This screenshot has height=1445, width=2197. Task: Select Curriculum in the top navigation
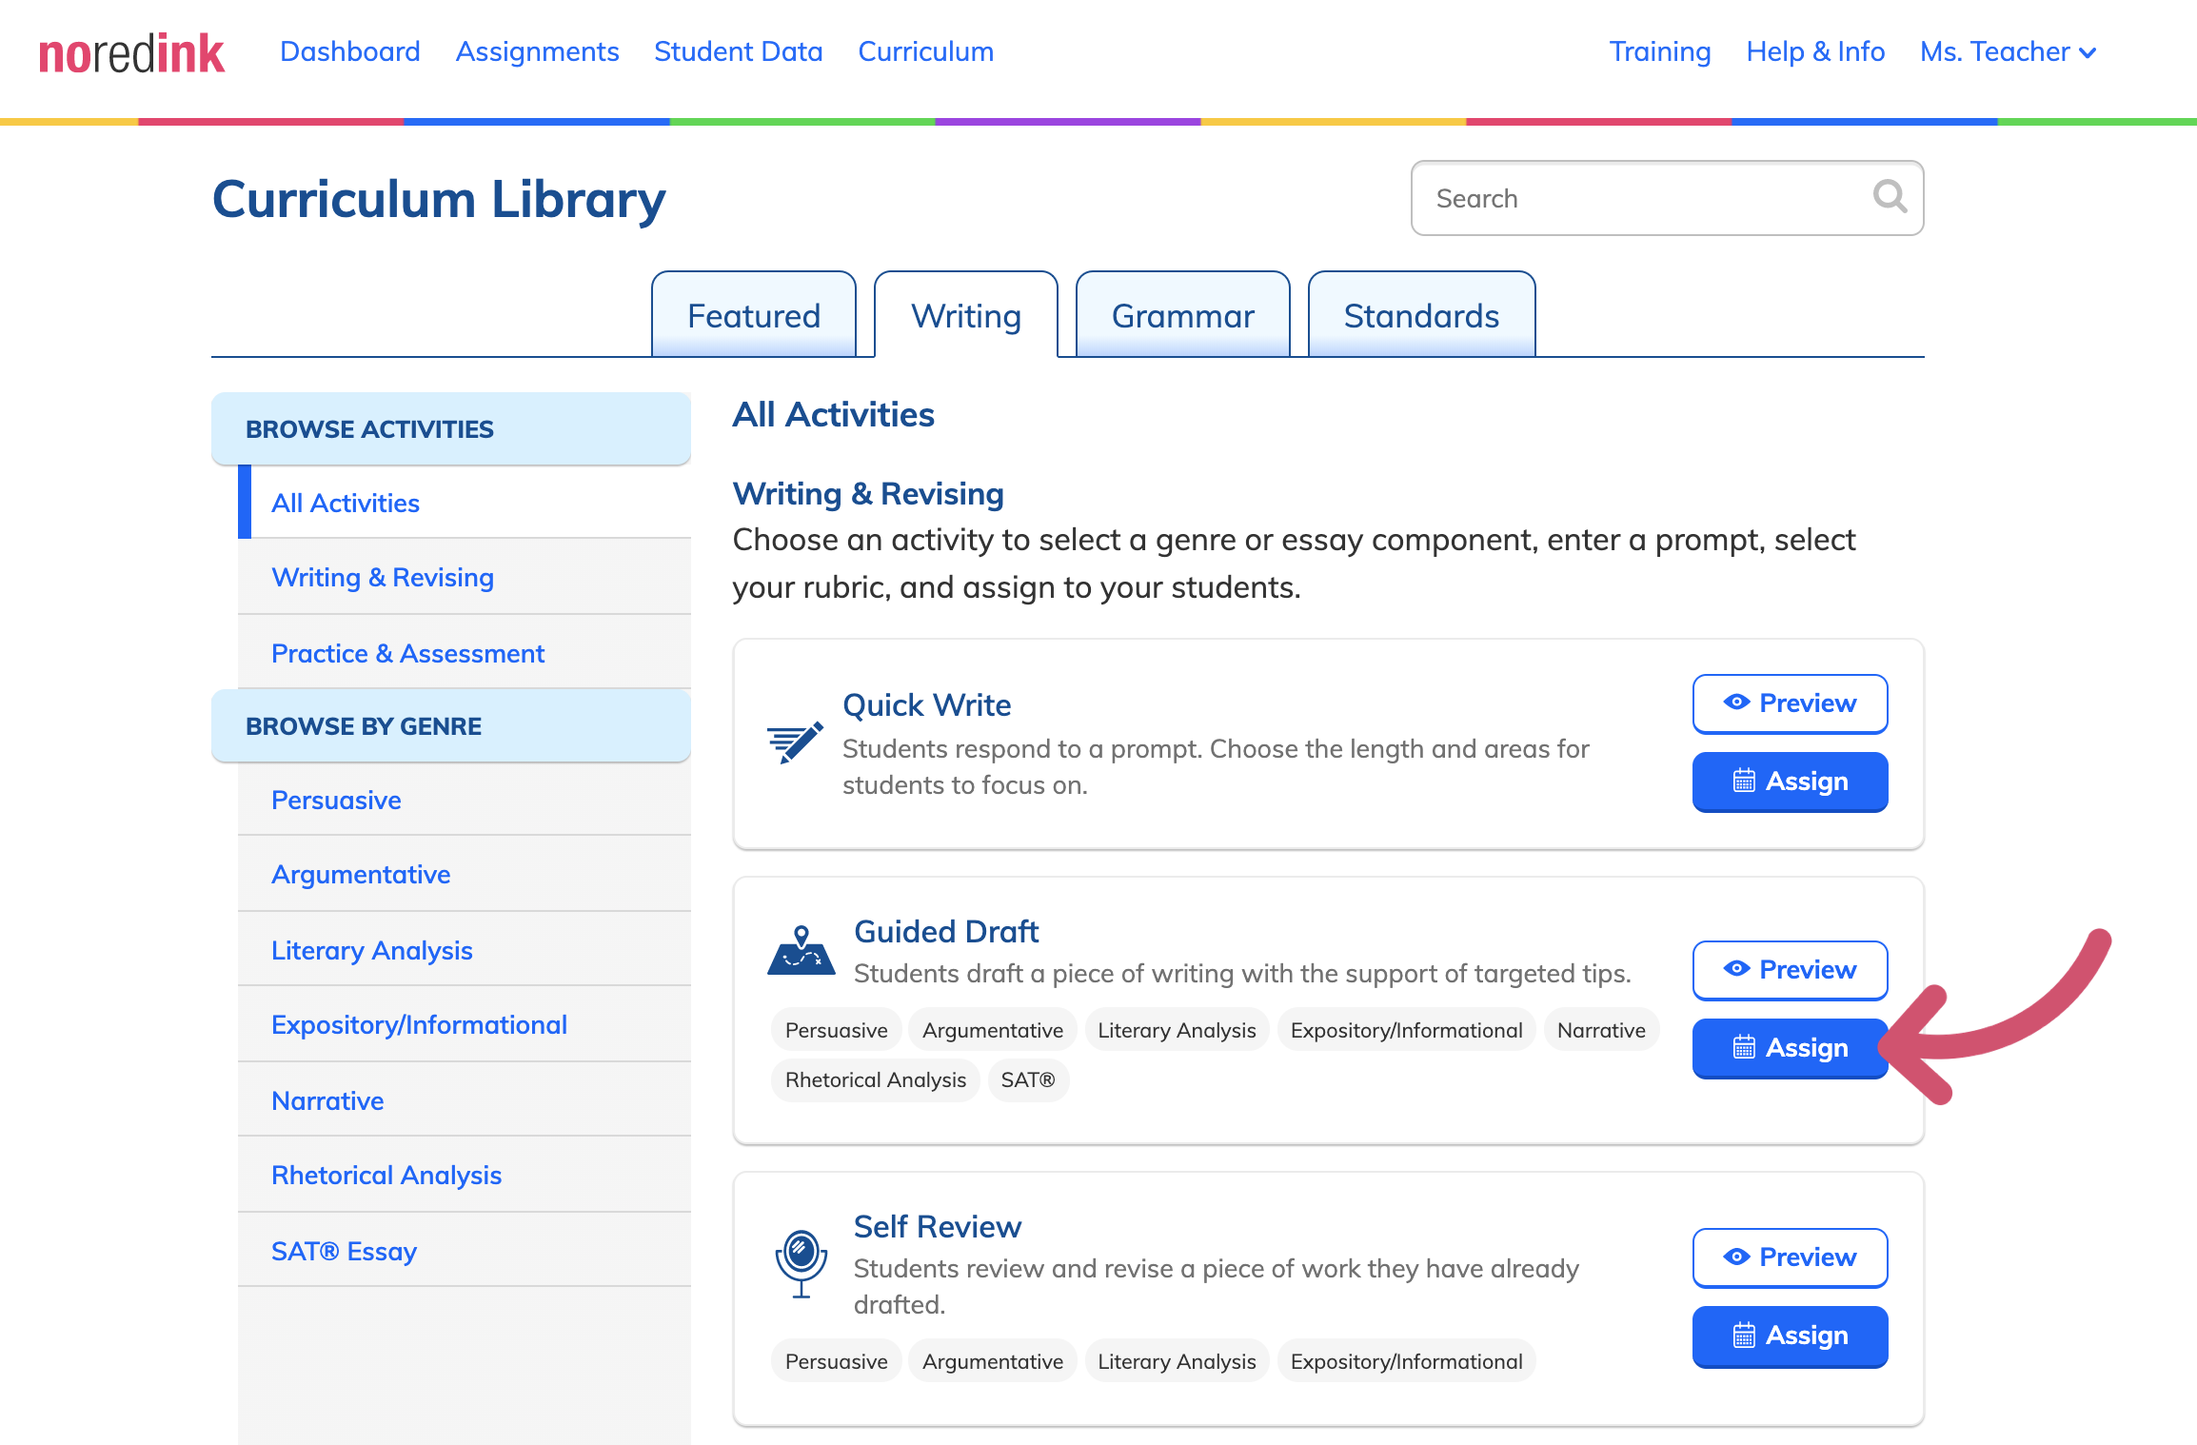point(925,51)
